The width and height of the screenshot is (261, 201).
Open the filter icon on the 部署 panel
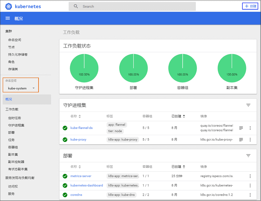click(x=248, y=156)
